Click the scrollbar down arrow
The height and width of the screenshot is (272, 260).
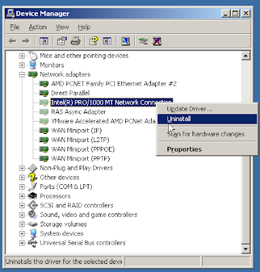[246, 249]
